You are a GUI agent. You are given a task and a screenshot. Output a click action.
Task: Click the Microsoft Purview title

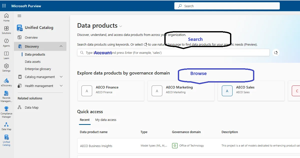(x=26, y=6)
